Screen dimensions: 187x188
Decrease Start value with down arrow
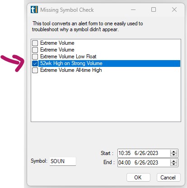tap(173, 155)
